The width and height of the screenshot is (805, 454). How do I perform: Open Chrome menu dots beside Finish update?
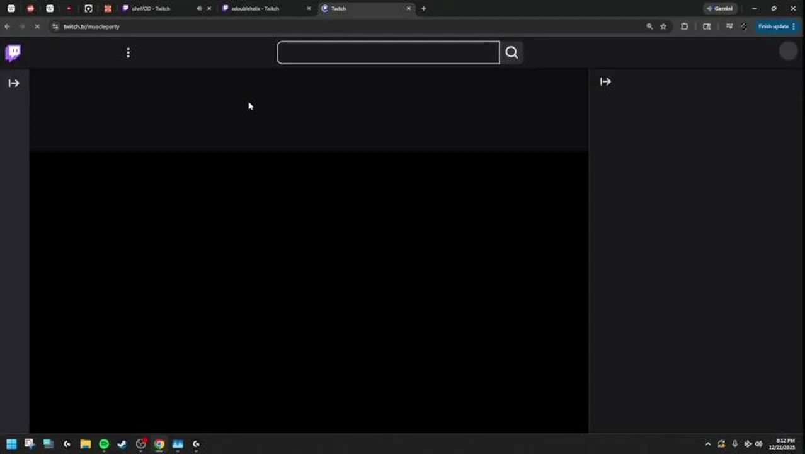point(794,26)
